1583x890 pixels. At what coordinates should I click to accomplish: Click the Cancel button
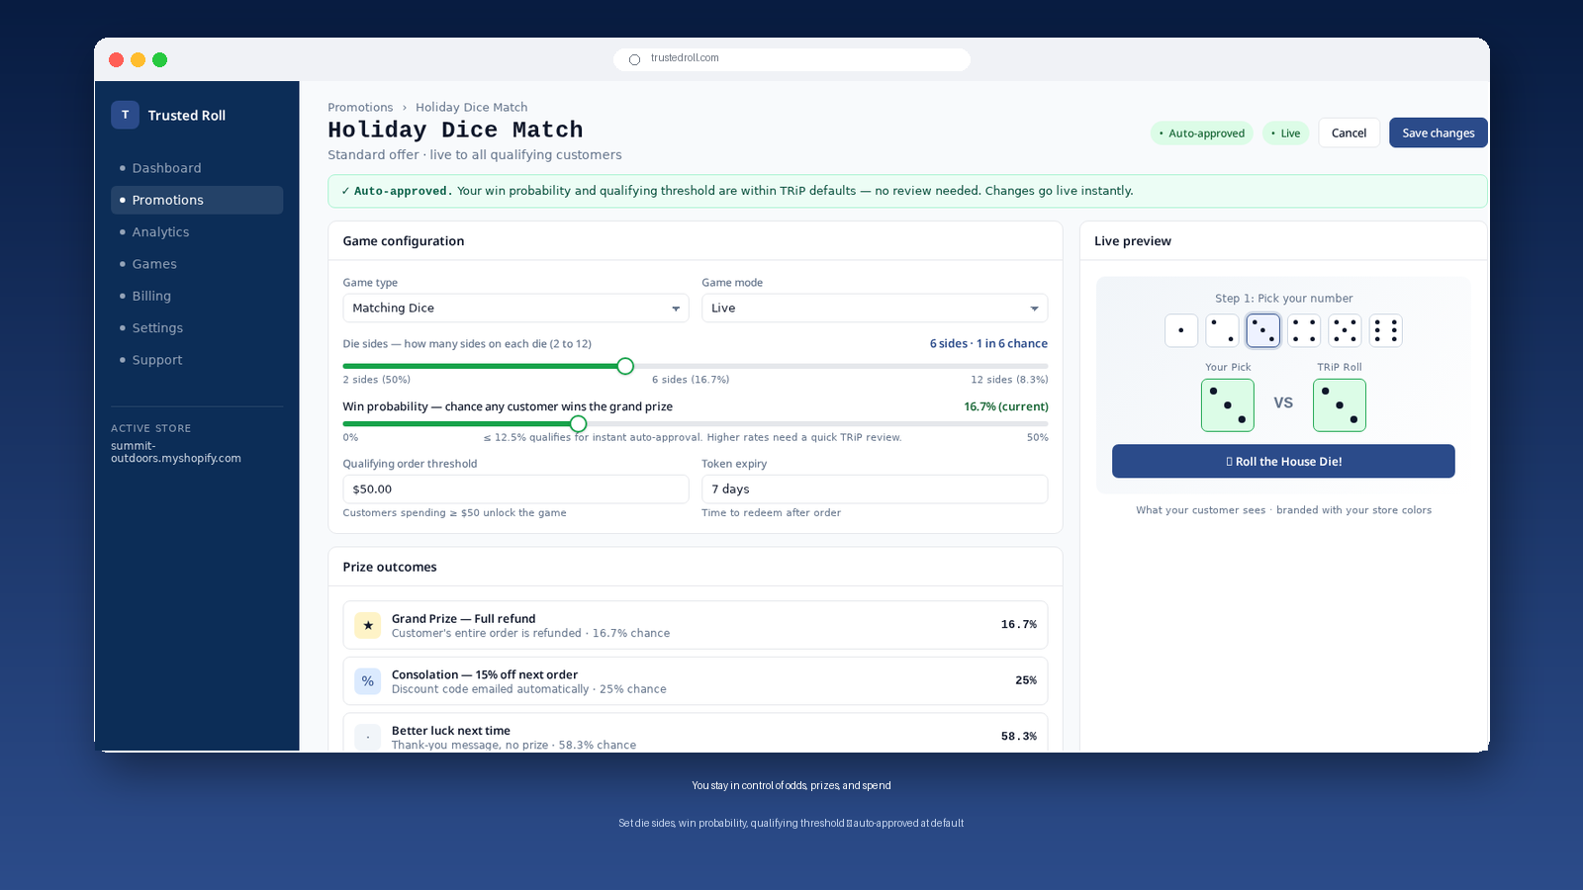click(x=1349, y=133)
